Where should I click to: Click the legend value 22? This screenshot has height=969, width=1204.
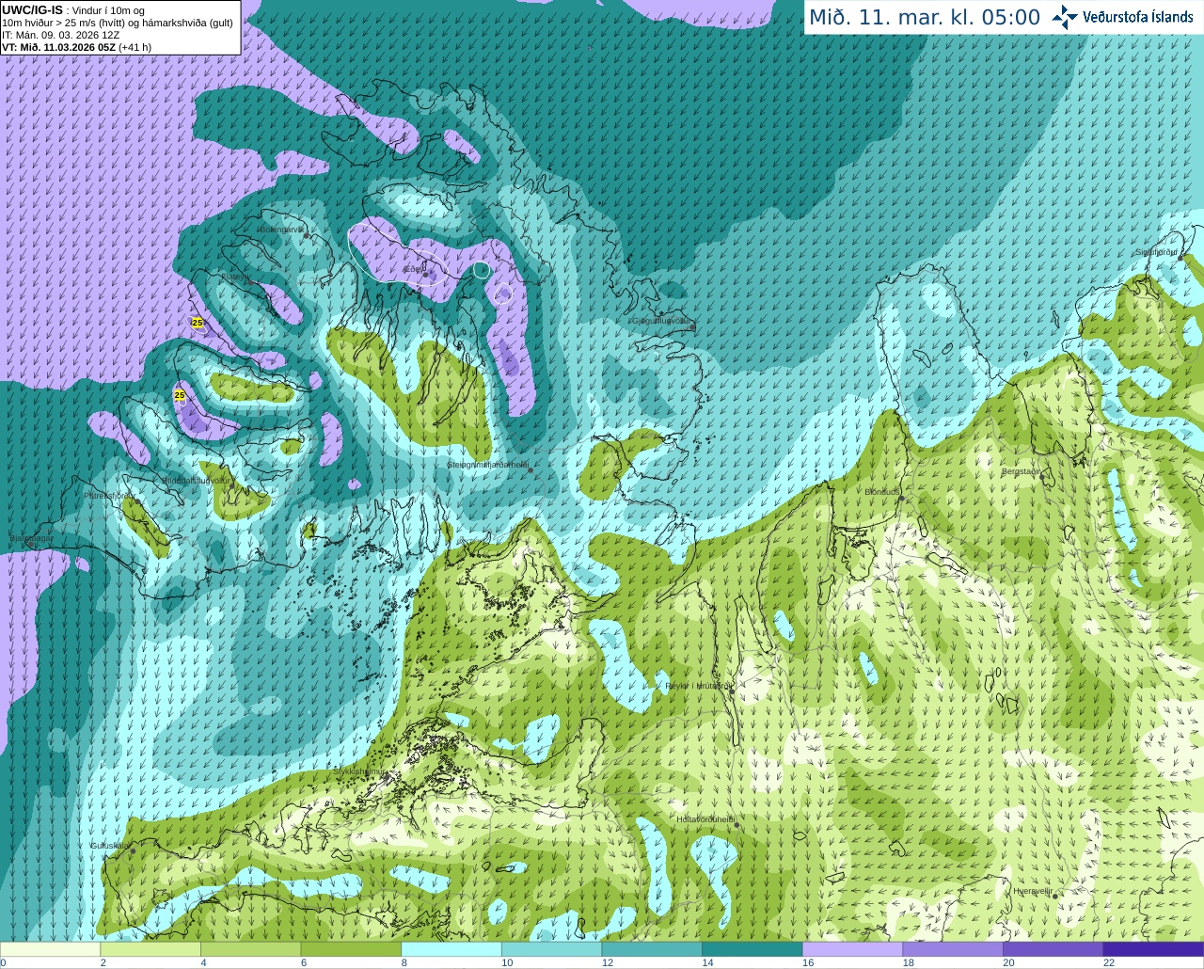(1108, 962)
